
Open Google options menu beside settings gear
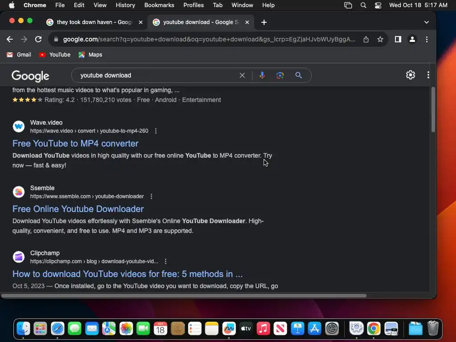tap(428, 75)
